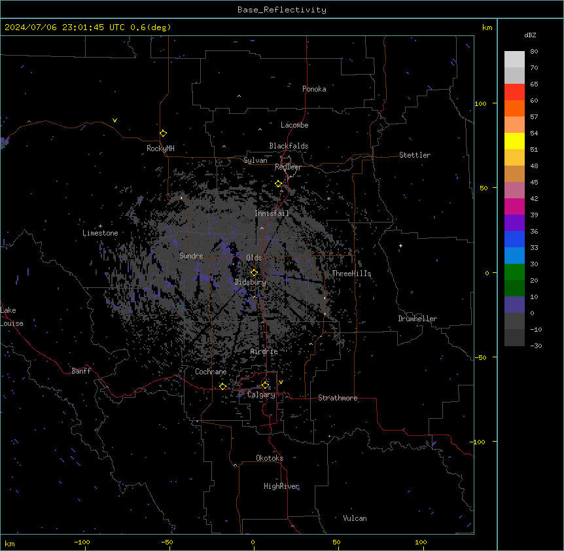The width and height of the screenshot is (564, 551).
Task: Click the 50 tick label on the right axis
Action: 484,188
